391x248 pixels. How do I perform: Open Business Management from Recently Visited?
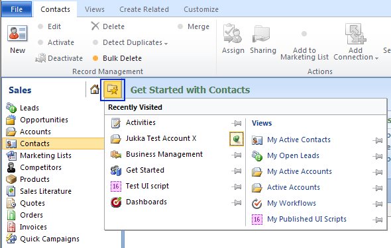[156, 154]
